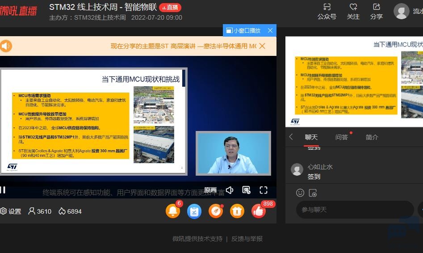Open the orange gift box icon
The width and height of the screenshot is (423, 253).
point(237,211)
